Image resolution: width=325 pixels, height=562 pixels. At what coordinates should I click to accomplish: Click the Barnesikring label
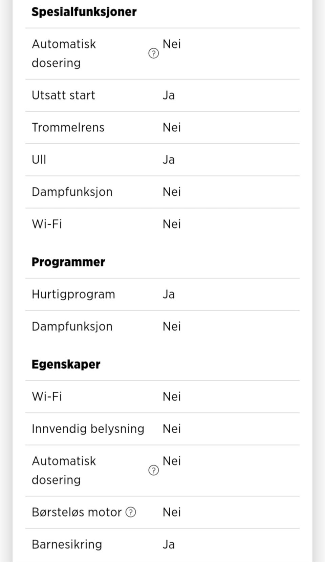pyautogui.click(x=67, y=544)
